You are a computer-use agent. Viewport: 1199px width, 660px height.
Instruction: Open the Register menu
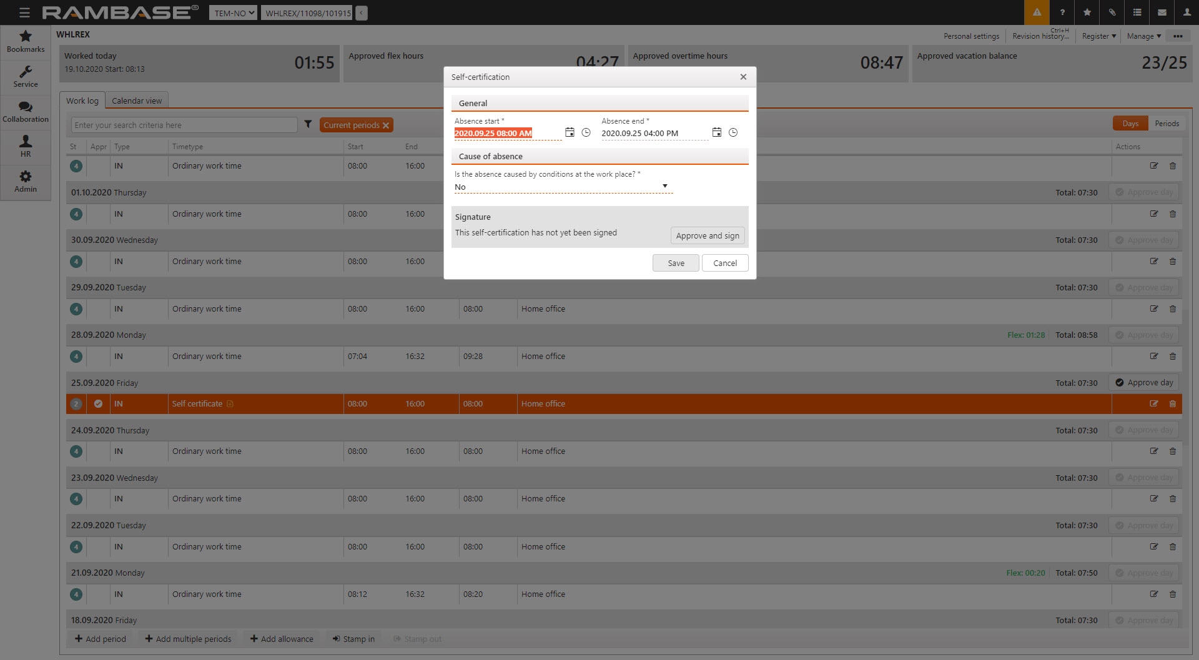(1098, 36)
